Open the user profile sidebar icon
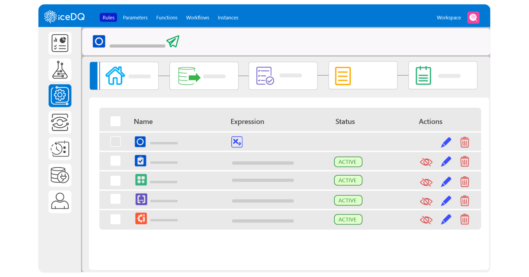The width and height of the screenshot is (529, 277). click(x=60, y=202)
